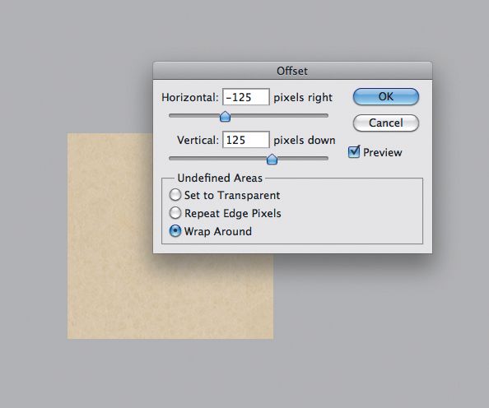Click the Undefined Areas group heading

[220, 178]
